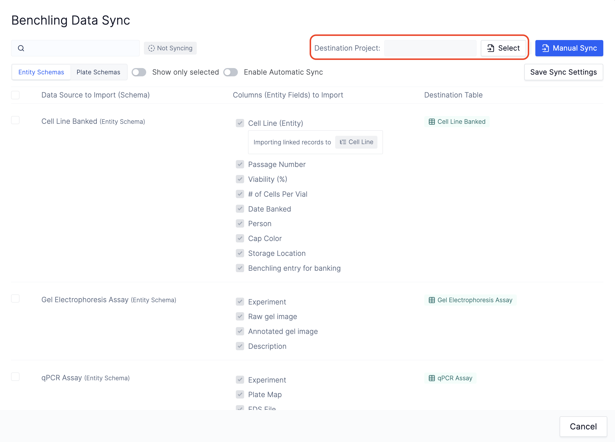Screen dimensions: 615x442
Task: Click 'qPCR Assay (Entity Schema)' text
Action: [x=85, y=378]
